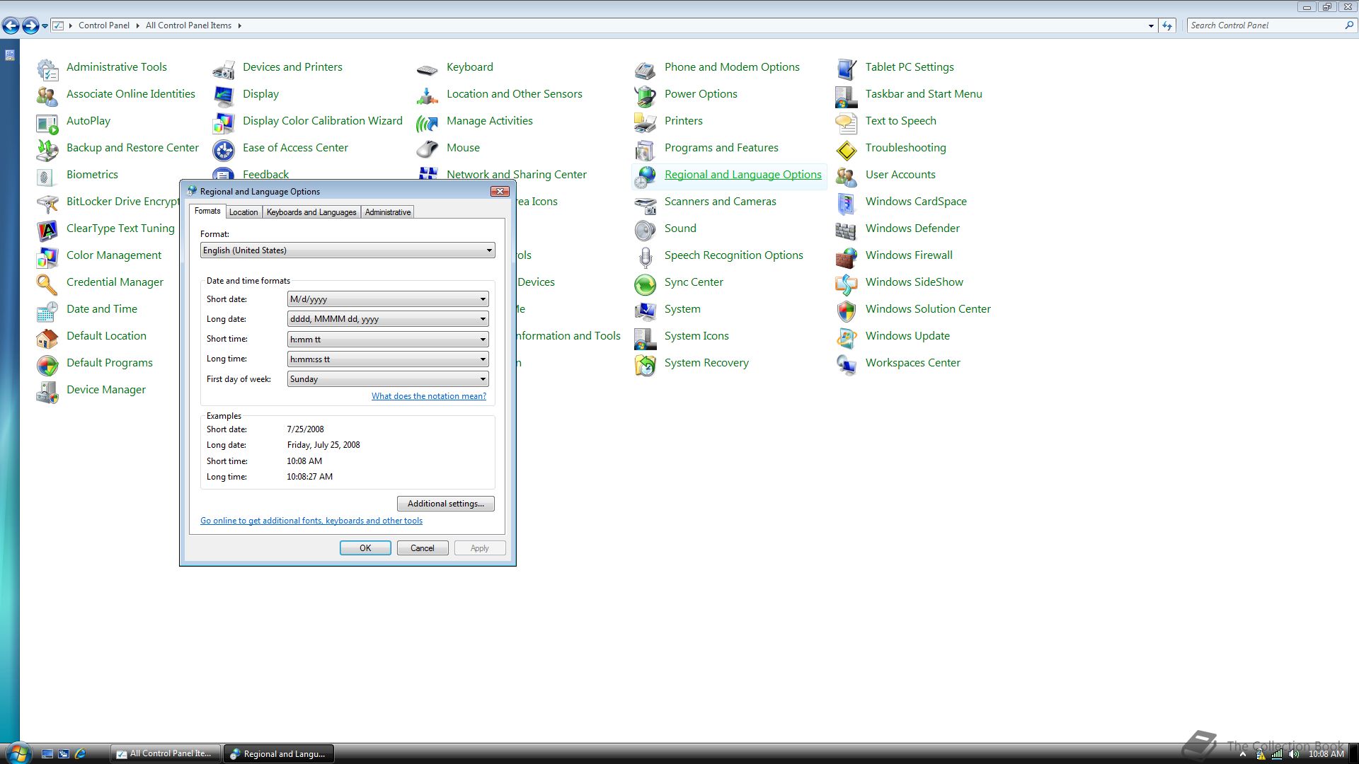Follow the Go online for additional fonts link

(x=311, y=521)
